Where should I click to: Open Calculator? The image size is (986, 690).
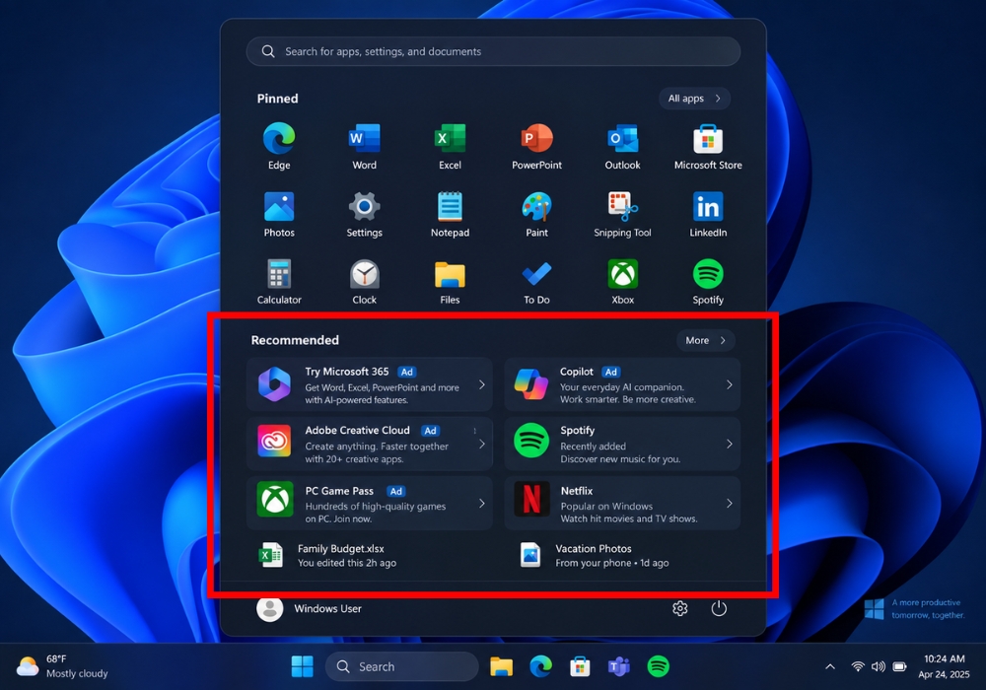pos(279,282)
